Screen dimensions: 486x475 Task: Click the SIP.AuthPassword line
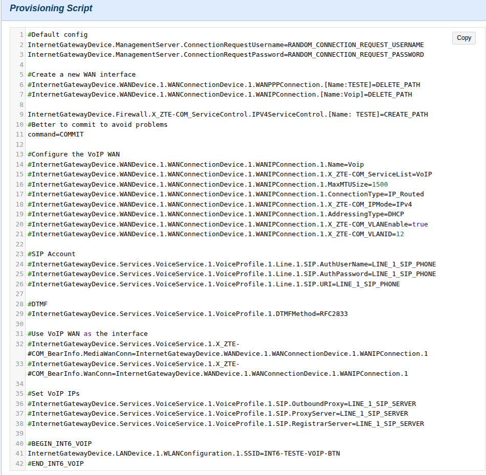pos(232,274)
